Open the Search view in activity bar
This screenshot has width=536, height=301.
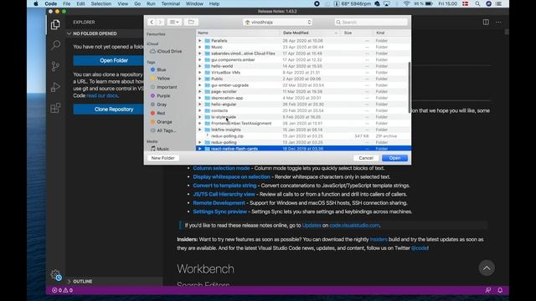(x=55, y=45)
